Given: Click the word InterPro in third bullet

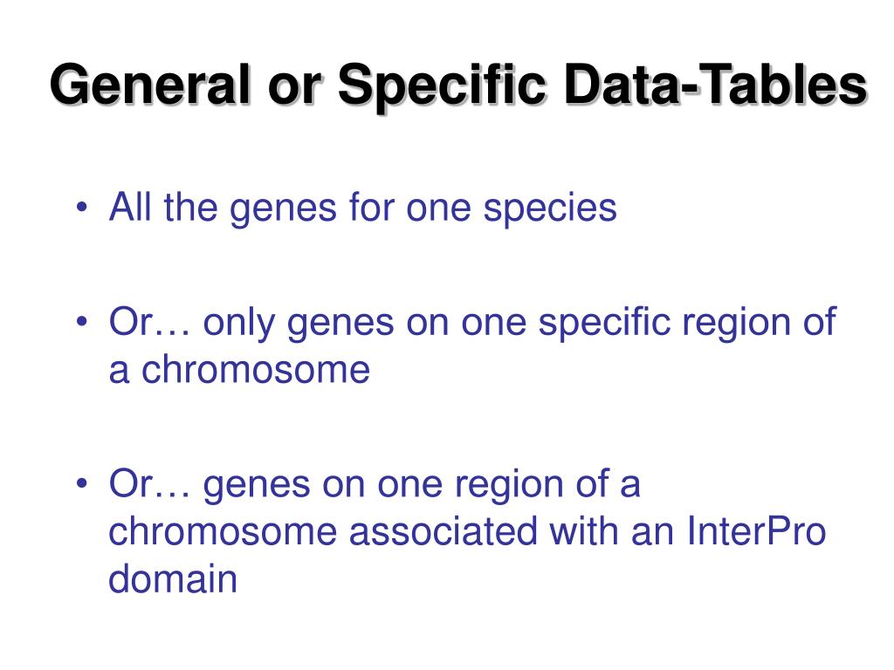Looking at the screenshot, I should pyautogui.click(x=756, y=531).
